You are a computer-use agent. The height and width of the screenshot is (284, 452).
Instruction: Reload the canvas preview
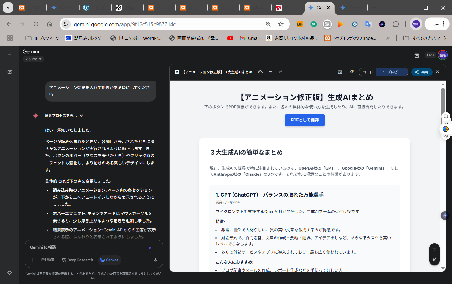tap(352, 72)
